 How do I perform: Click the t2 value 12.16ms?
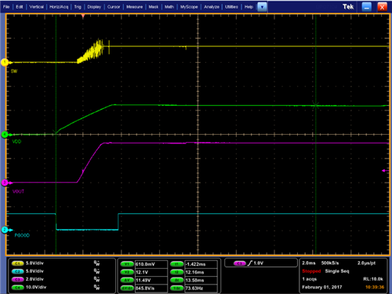click(x=194, y=272)
